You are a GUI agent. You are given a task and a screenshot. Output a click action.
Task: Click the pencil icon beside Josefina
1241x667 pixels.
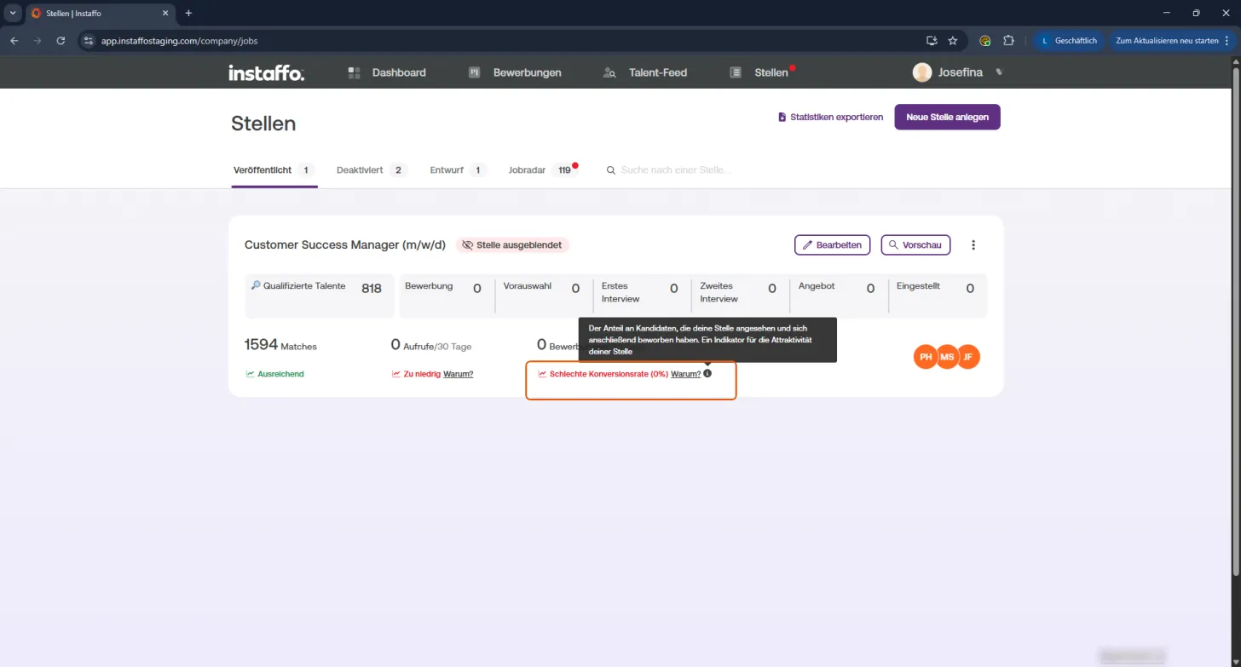[x=1000, y=72]
